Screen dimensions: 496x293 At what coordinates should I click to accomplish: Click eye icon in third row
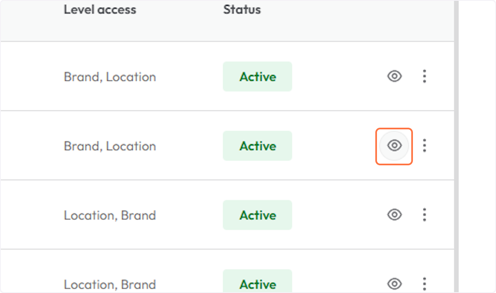394,215
